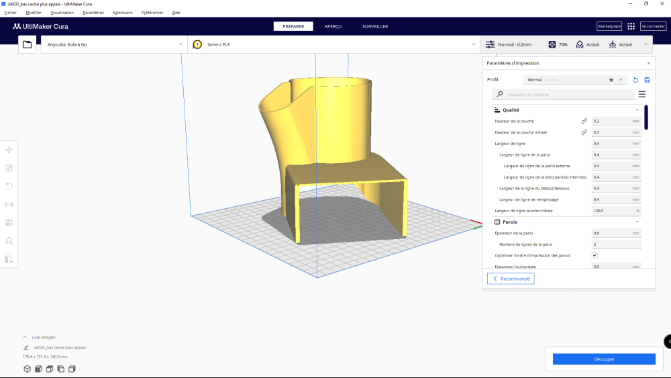Select the Mirror tool in left toolbar
Image resolution: width=671 pixels, height=378 pixels.
(x=9, y=204)
